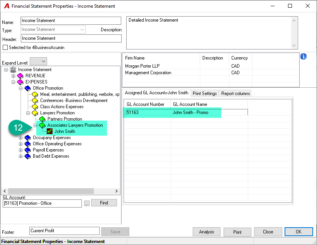Open the Analysis window
The width and height of the screenshot is (317, 245).
tap(207, 232)
